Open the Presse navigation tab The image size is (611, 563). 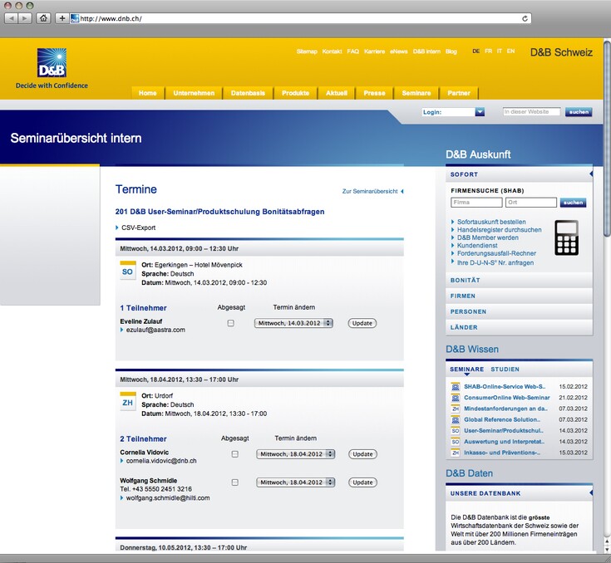pos(374,93)
